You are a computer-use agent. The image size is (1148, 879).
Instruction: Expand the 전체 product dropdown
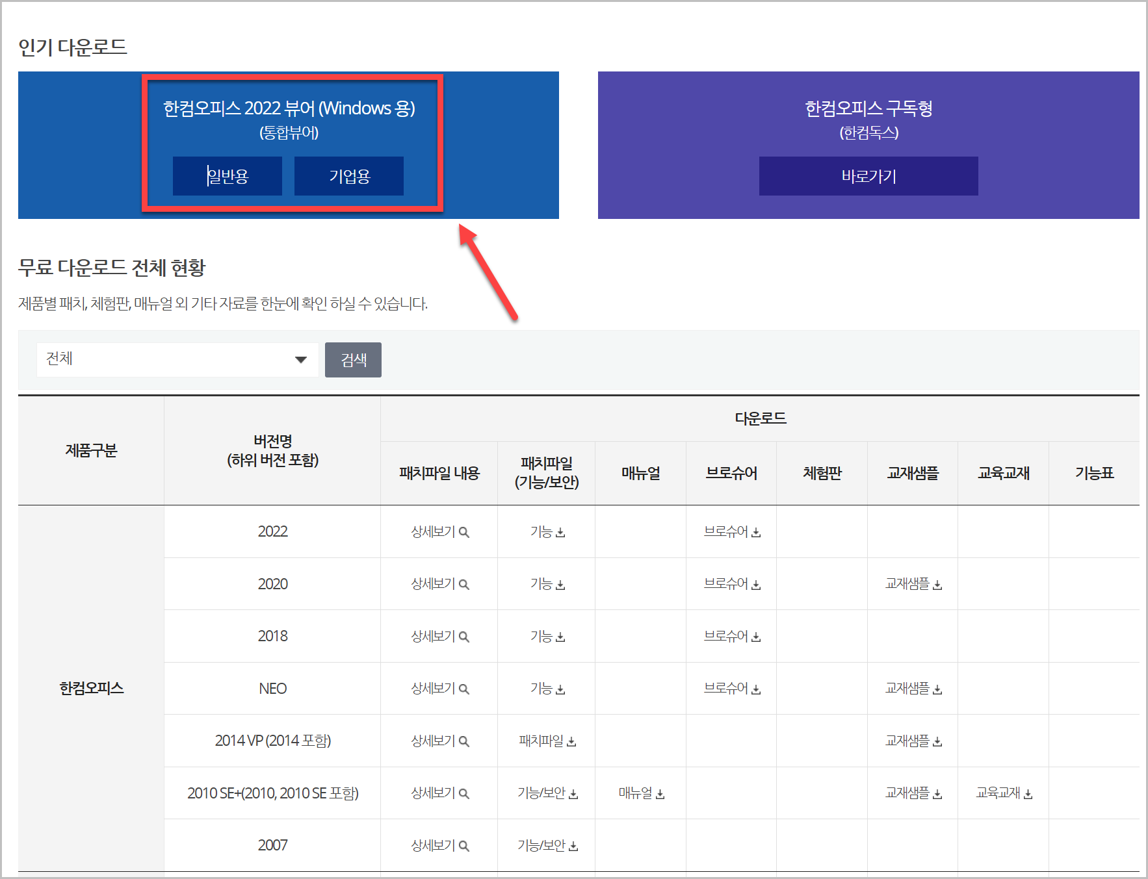pos(177,360)
